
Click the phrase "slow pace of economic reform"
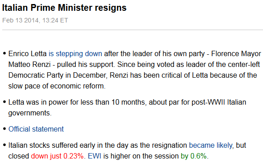click(57, 86)
